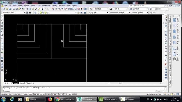Open the Tables tool palette tab
The width and height of the screenshot is (182, 102).
point(170,82)
